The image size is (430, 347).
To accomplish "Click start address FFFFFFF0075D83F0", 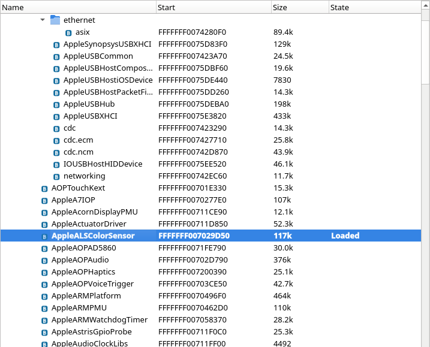I will coord(193,44).
